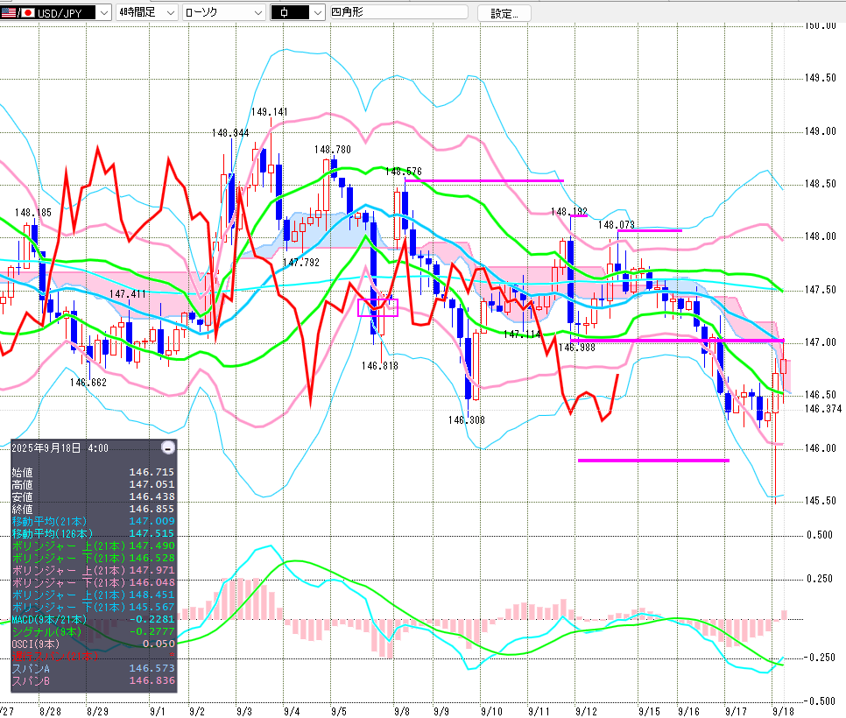Click the 149.141 high price label
This screenshot has height=718, width=846.
pos(269,112)
